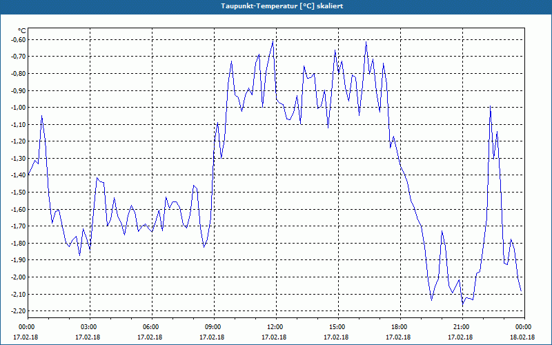Image resolution: width=552 pixels, height=345 pixels.
Task: Choose the -1,70 y-axis label
Action: [18, 226]
